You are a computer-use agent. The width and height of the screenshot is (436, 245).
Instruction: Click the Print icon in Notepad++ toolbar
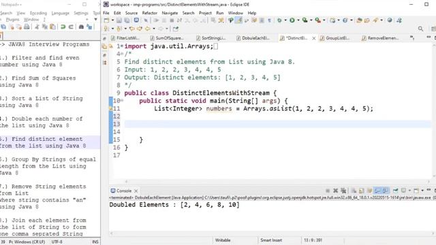[x=27, y=27]
